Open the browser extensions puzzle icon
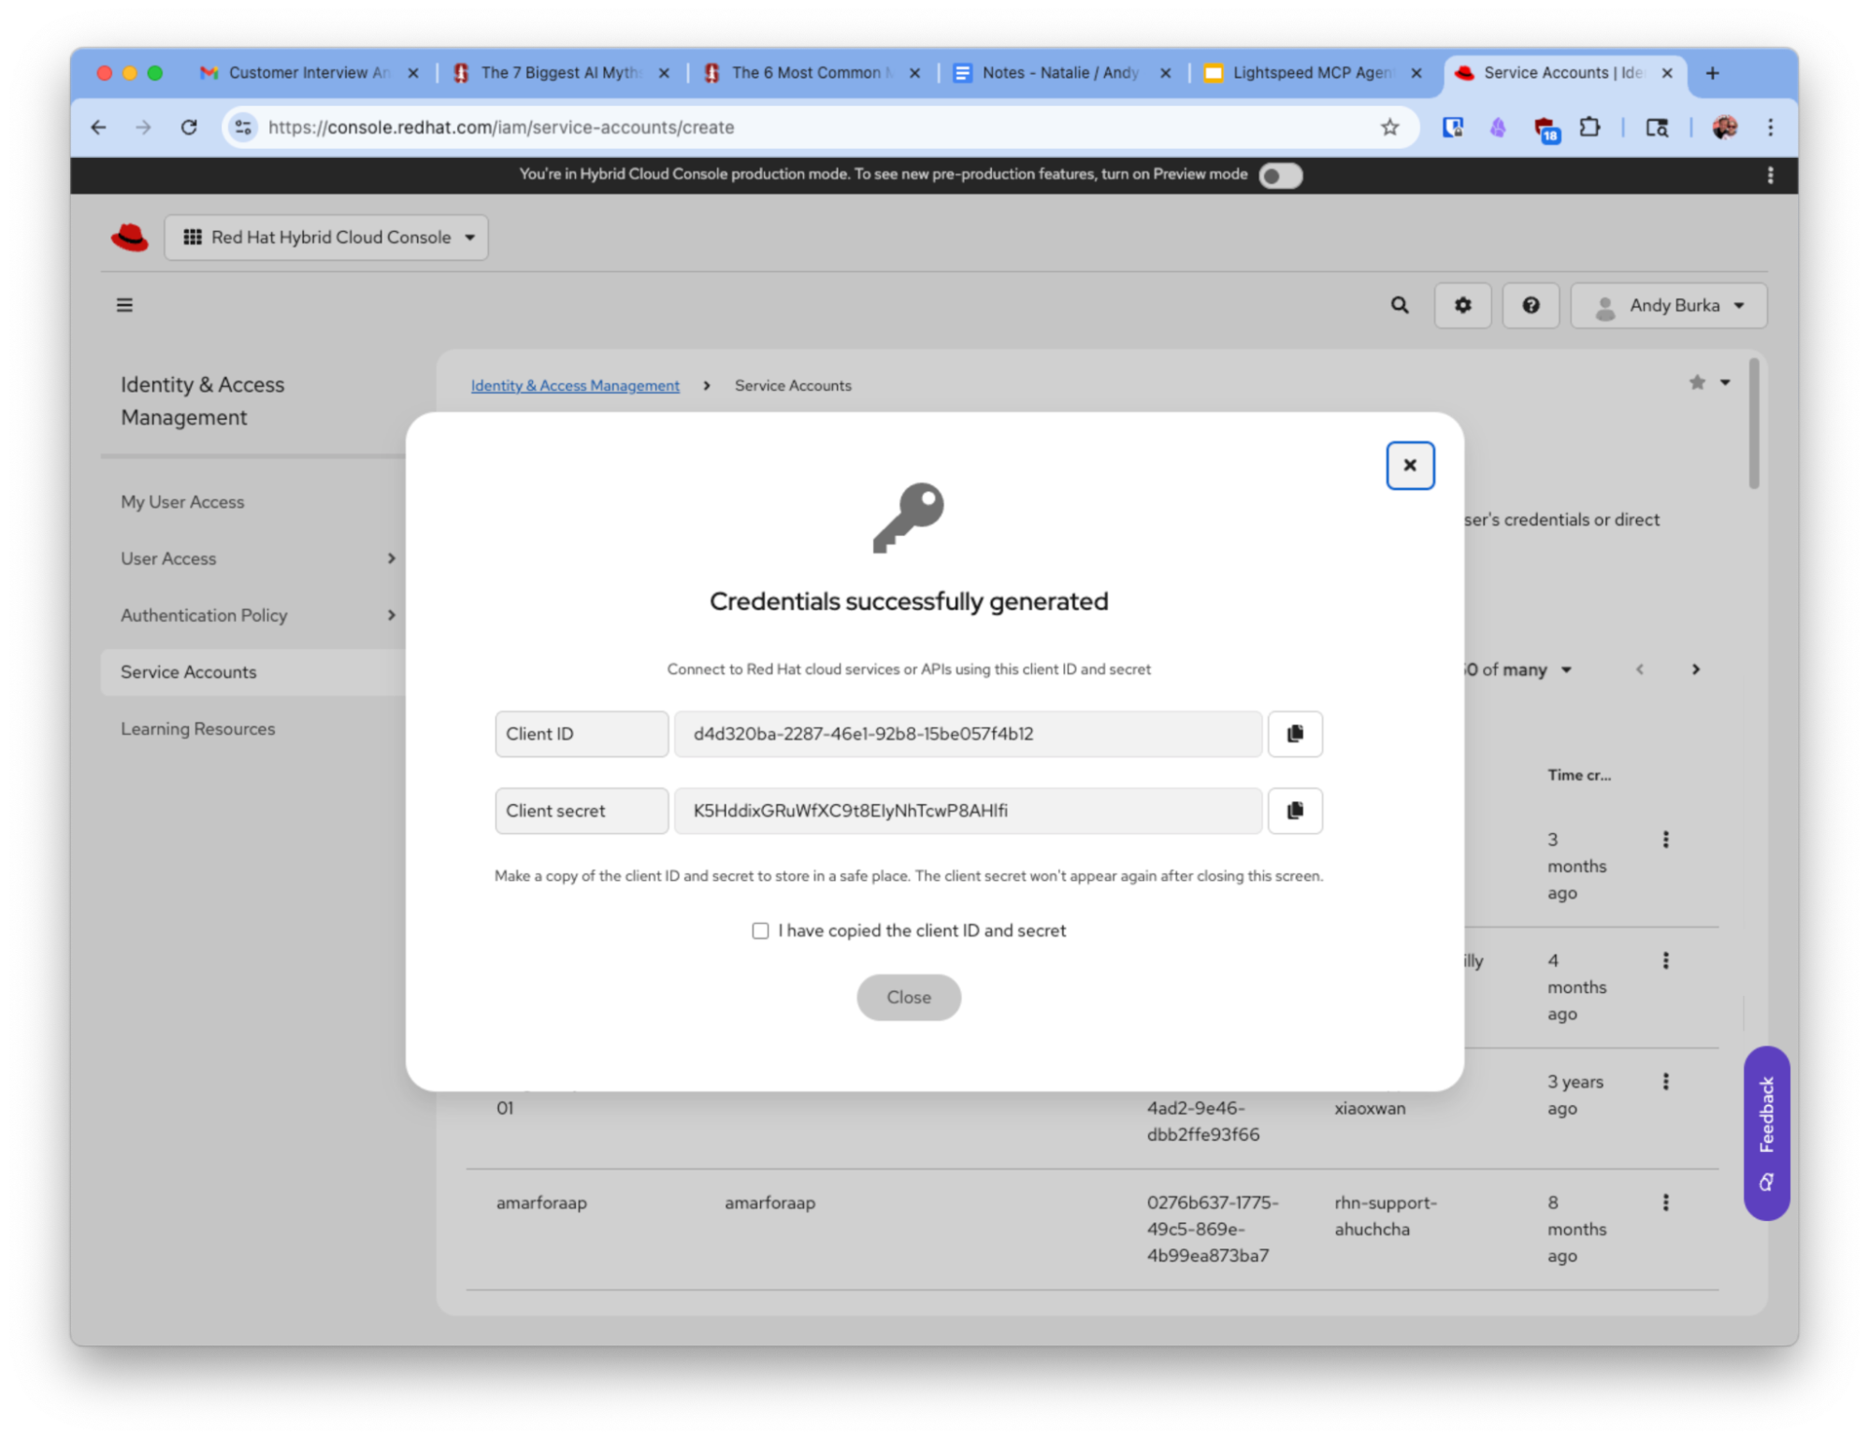 click(1589, 127)
